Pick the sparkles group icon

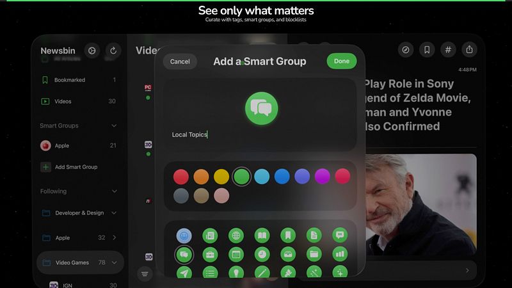340,272
